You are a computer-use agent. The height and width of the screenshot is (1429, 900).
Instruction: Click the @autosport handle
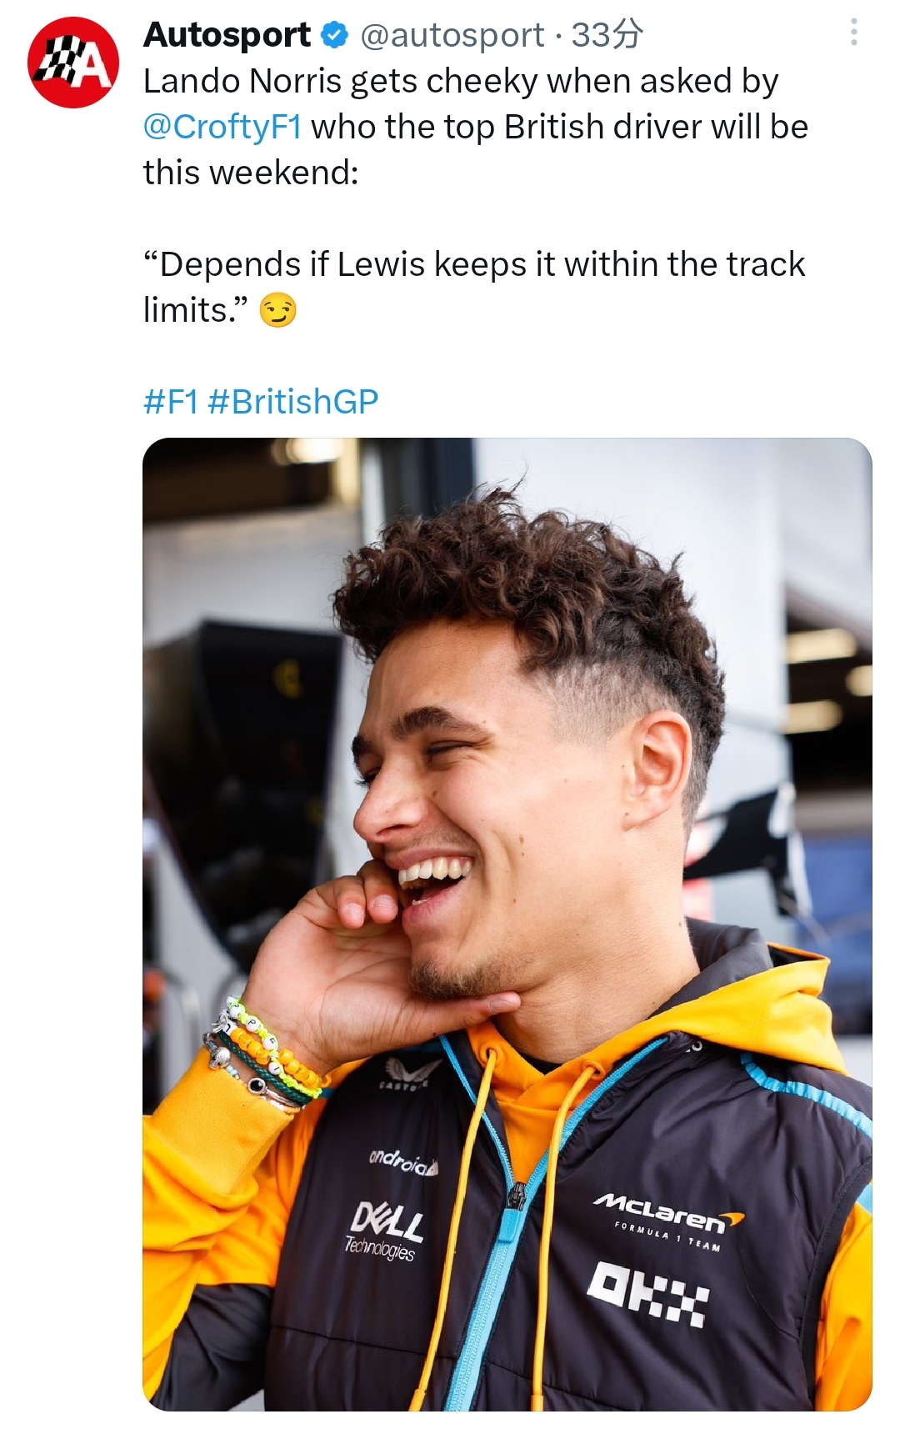[x=452, y=35]
